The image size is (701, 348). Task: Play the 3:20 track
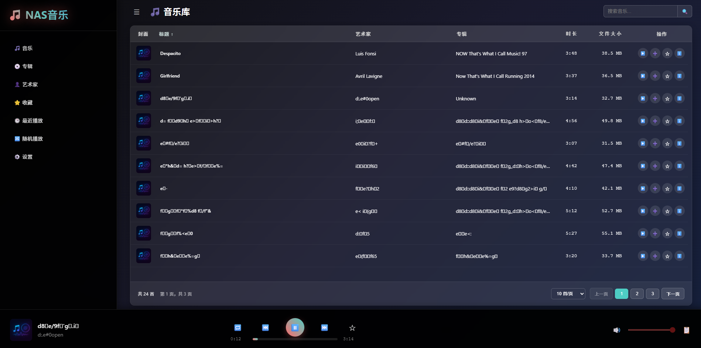[643, 256]
